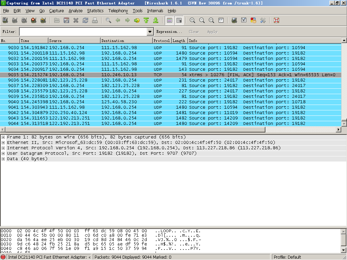Viewport: 347px width, 260px height.
Task: Jump to the last packet
Action: (156, 20)
